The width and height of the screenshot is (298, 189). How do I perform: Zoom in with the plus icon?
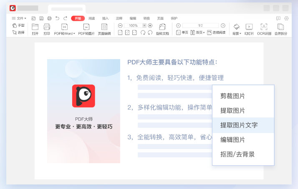pyautogui.click(x=150, y=25)
